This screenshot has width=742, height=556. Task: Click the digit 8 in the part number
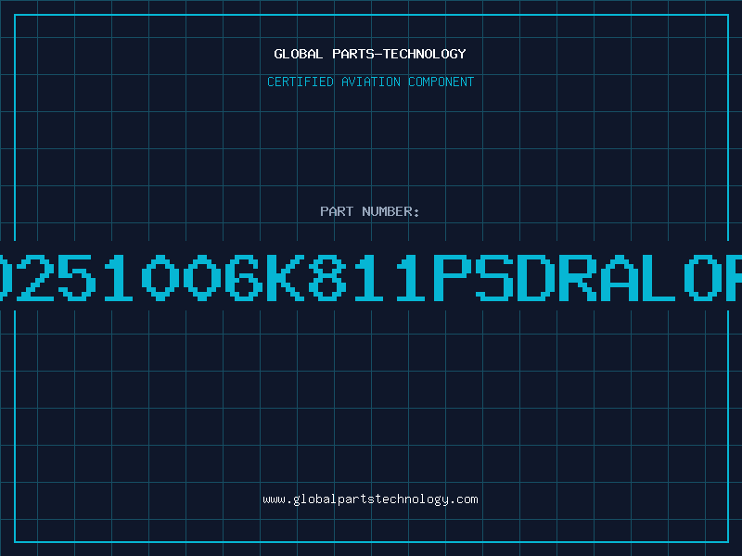(327, 277)
